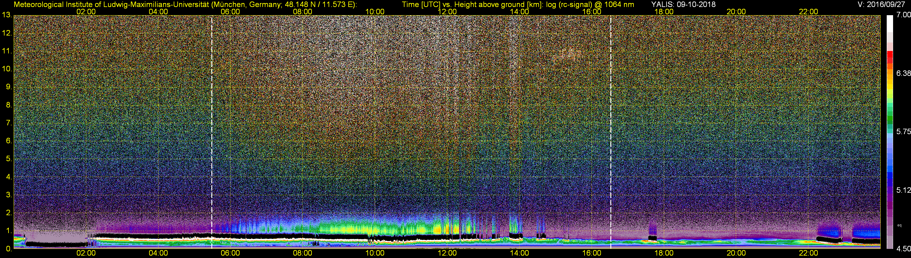This screenshot has width=911, height=258.
Task: Select the 7 km height axis label
Action: (9, 123)
